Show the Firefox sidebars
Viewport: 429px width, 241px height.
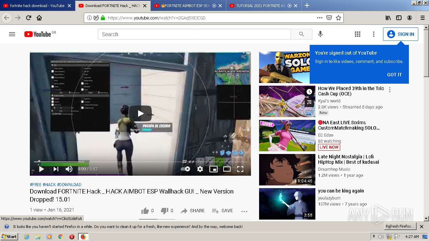point(399,18)
